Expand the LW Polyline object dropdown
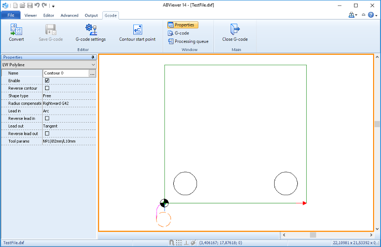381x247 pixels. point(93,65)
